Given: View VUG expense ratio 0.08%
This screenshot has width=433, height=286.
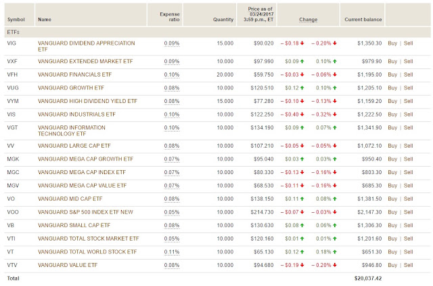Looking at the screenshot, I should (171, 88).
